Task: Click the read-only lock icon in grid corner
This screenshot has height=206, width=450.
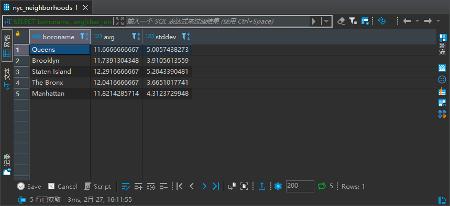Action: pyautogui.click(x=18, y=34)
